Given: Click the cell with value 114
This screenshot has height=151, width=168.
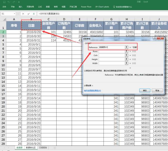Looking at the screenshot, I should (49, 40).
